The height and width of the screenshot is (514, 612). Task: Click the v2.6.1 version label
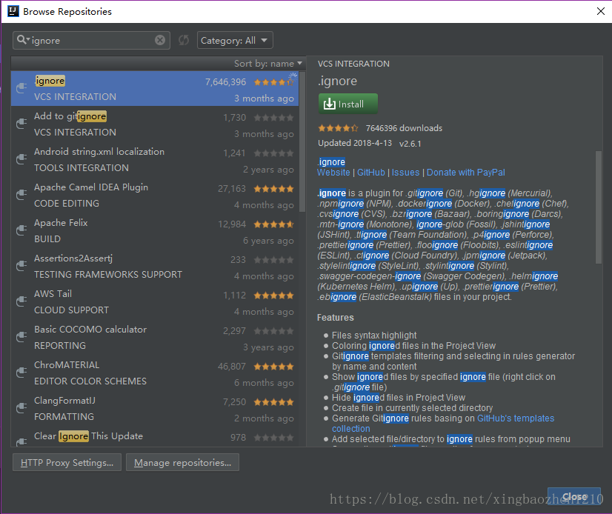tap(410, 144)
